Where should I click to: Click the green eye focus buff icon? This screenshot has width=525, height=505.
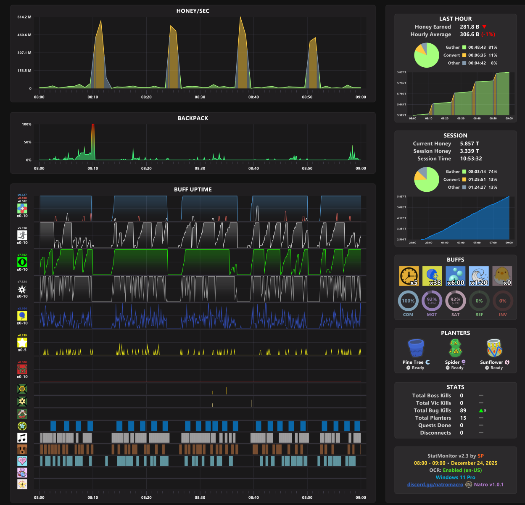[22, 262]
